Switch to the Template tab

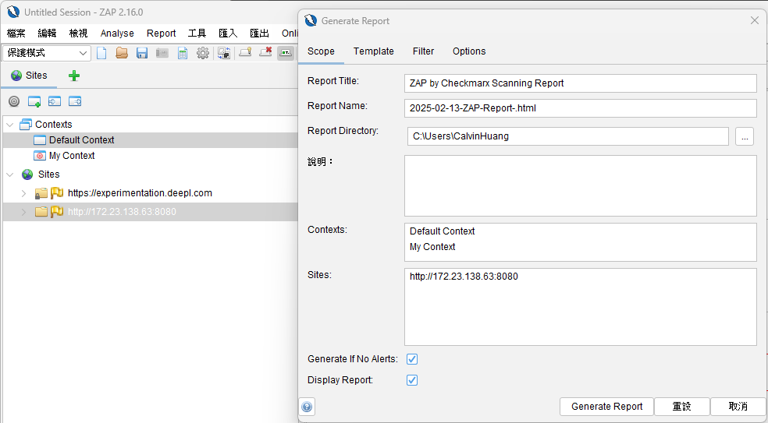pos(373,51)
